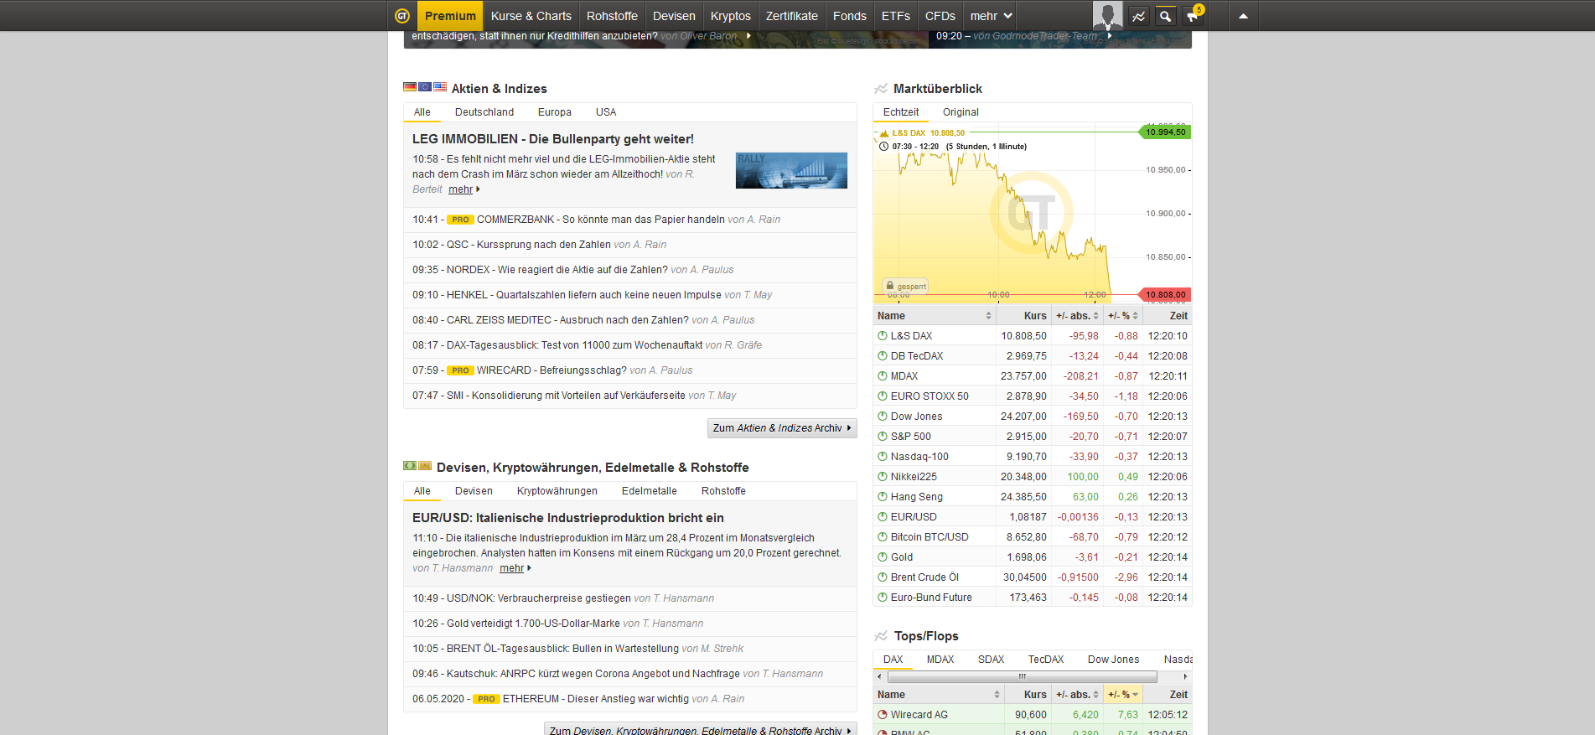
Task: Click the clock icon beside Dow Jones row
Action: click(883, 416)
